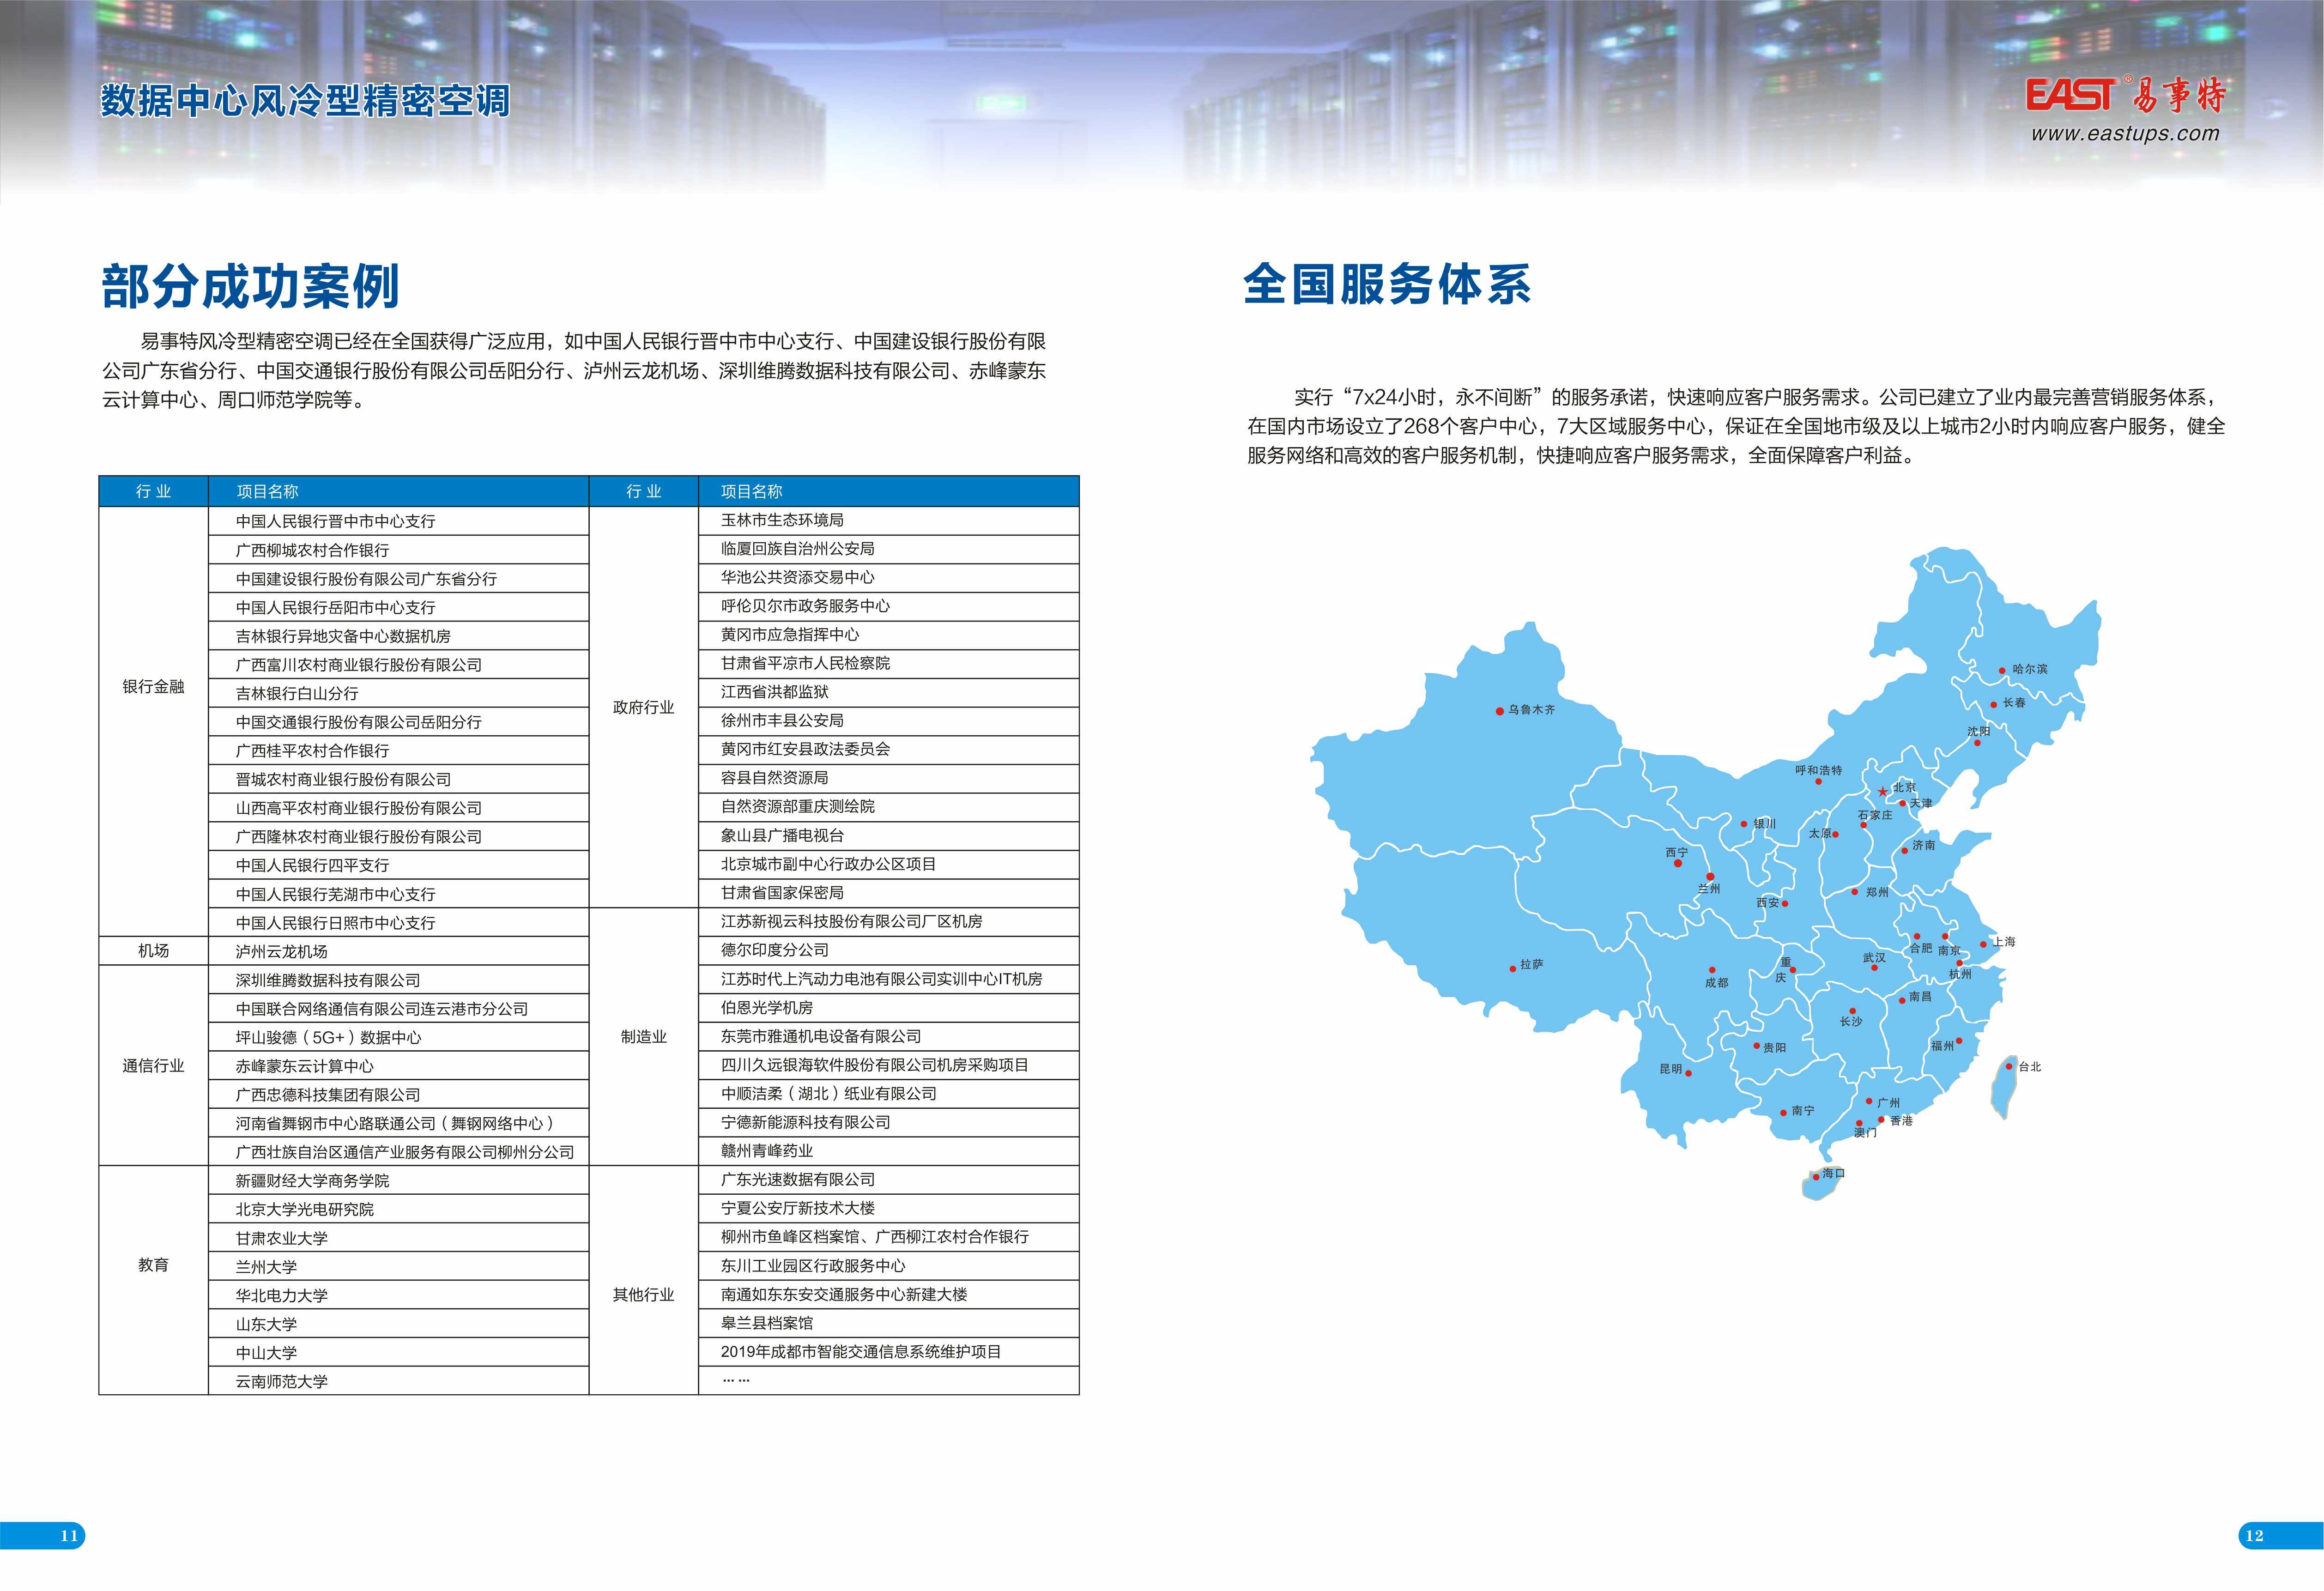Click the 台北 red dot on map
This screenshot has width=2324, height=1591.
point(2010,1067)
